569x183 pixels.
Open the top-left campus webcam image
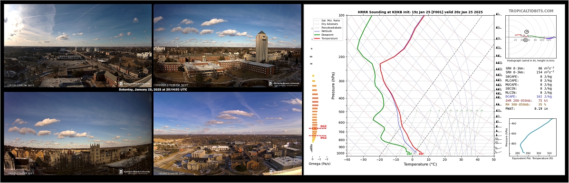(77, 46)
